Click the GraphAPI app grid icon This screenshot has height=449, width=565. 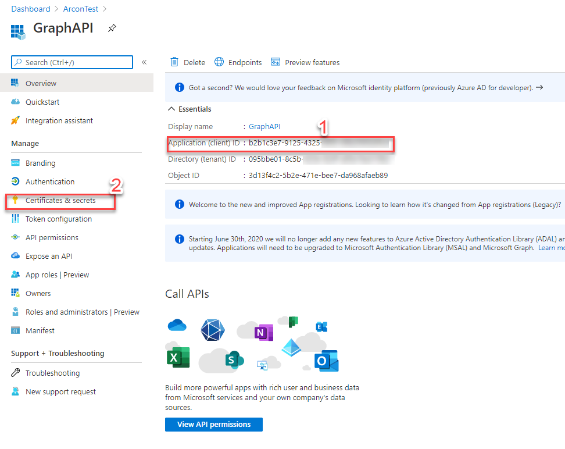coord(18,32)
